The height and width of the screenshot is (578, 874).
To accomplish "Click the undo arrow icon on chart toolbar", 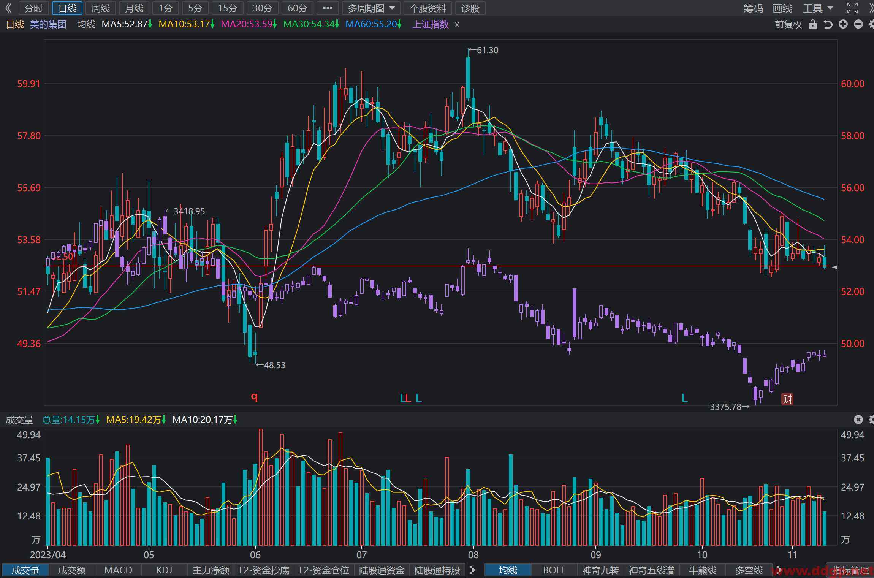I will (828, 24).
